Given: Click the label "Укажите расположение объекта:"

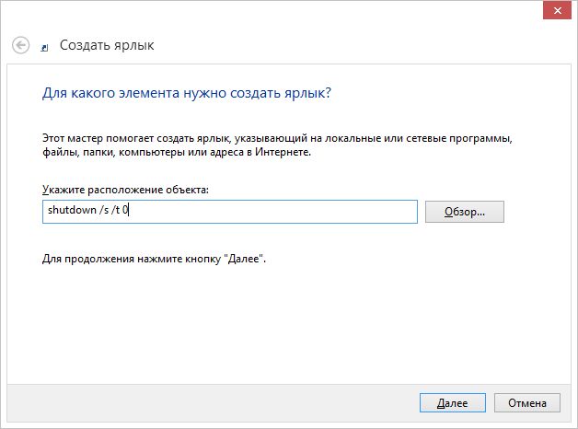Looking at the screenshot, I should point(125,190).
